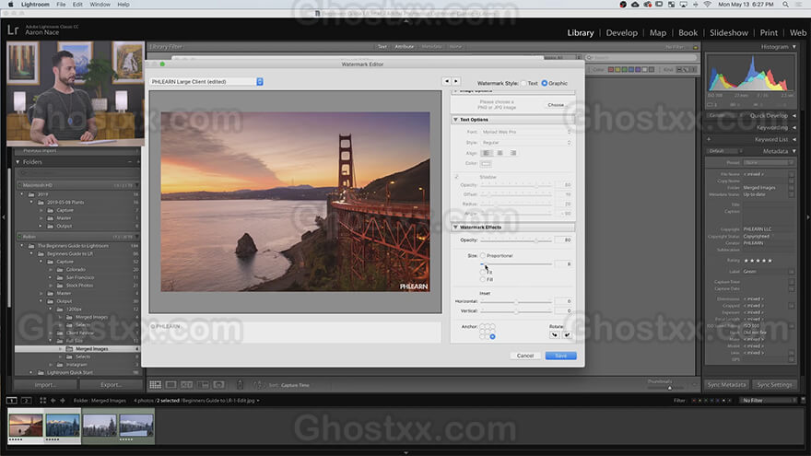Collapse the Metadata panel
Image resolution: width=811 pixels, height=456 pixels.
tap(794, 151)
